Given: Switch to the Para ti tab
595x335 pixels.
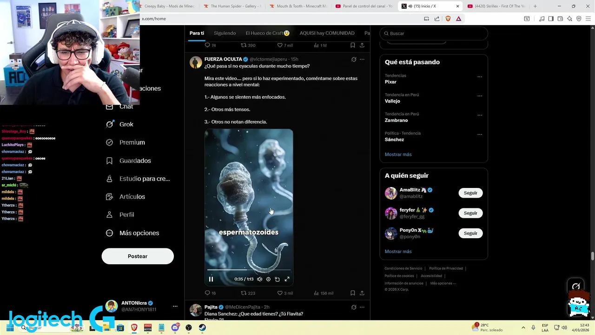Looking at the screenshot, I should click(197, 33).
